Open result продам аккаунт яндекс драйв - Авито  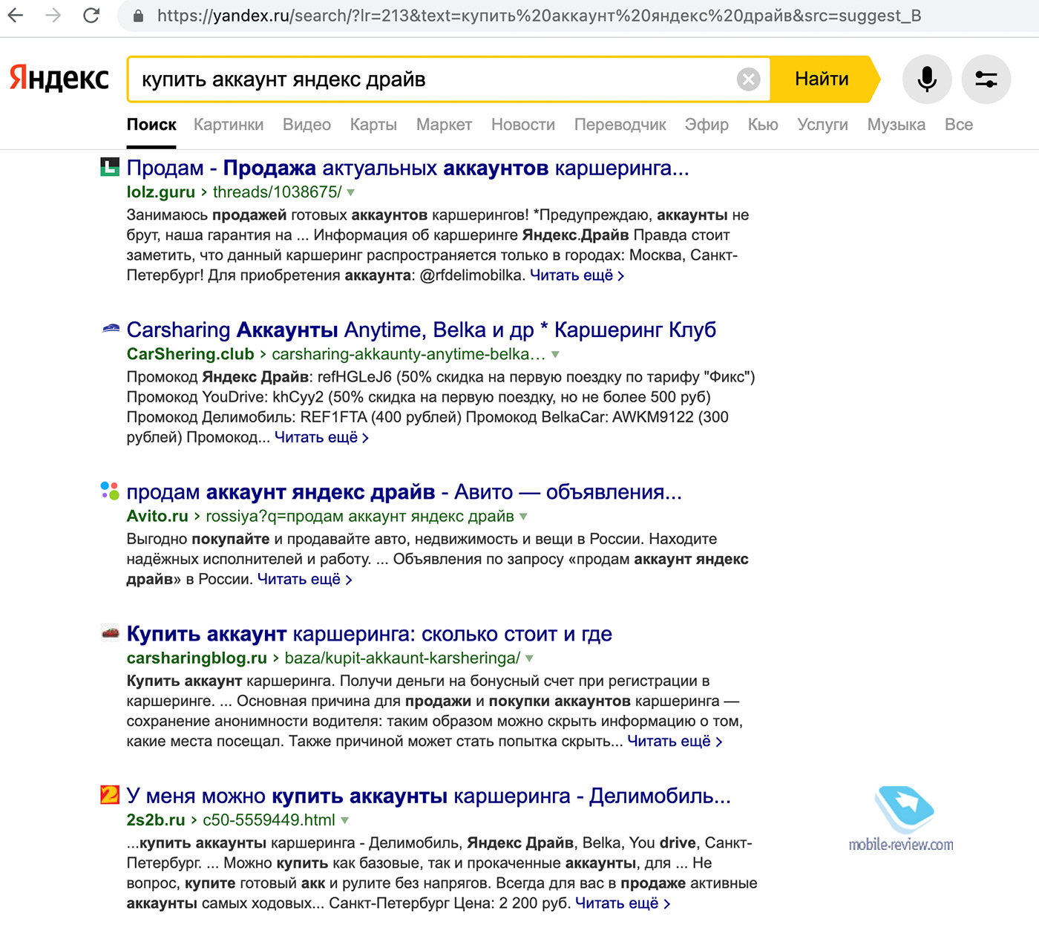tap(404, 492)
